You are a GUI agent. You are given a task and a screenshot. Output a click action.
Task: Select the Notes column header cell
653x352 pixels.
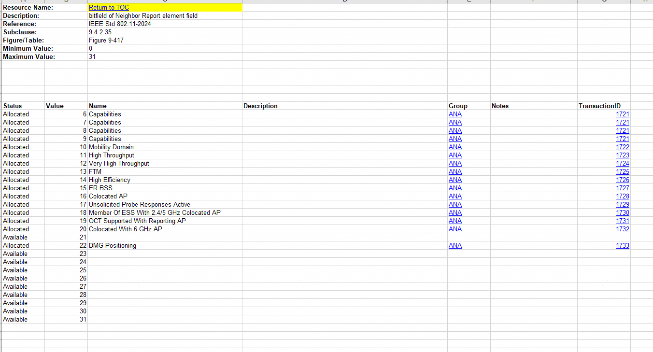pyautogui.click(x=500, y=106)
